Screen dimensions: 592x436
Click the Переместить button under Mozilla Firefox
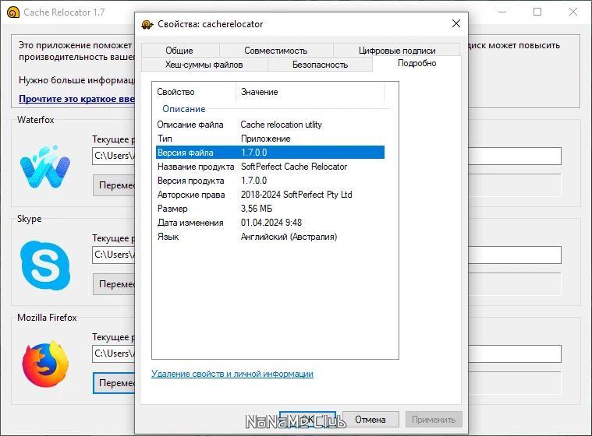(114, 383)
